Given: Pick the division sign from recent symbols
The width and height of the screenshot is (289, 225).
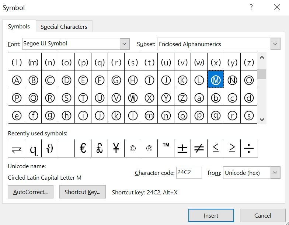Looking at the screenshot, I should pos(249,148).
